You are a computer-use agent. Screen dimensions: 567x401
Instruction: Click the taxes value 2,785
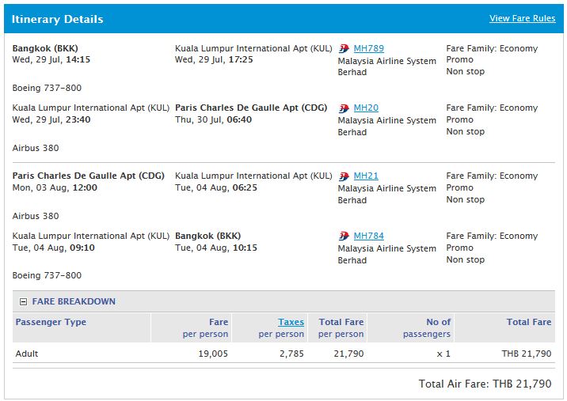tap(291, 354)
